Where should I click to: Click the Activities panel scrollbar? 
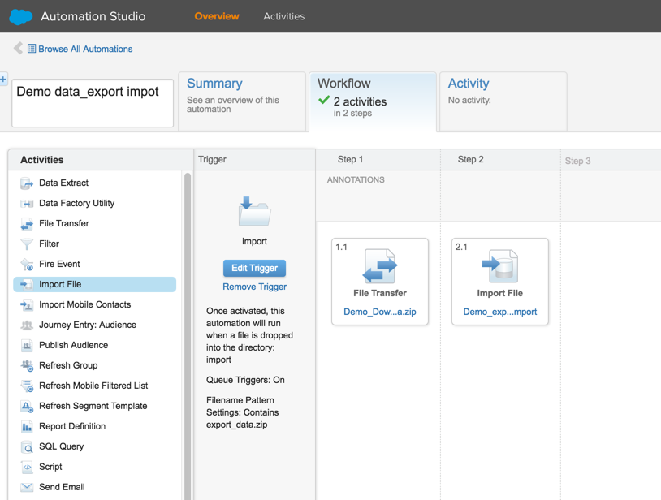187,337
